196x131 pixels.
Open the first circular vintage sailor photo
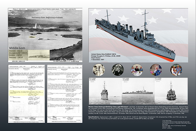click(99, 70)
